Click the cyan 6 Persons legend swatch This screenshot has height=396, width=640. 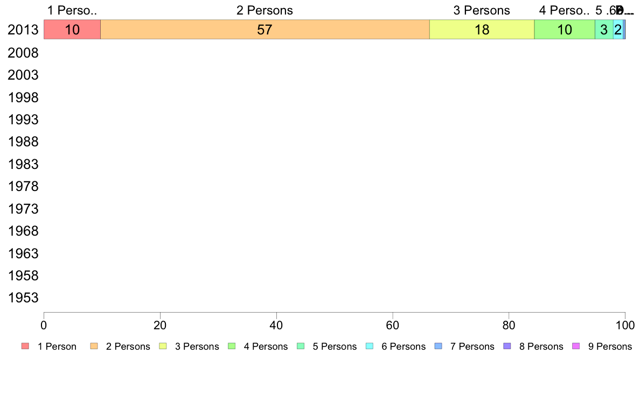pos(370,346)
